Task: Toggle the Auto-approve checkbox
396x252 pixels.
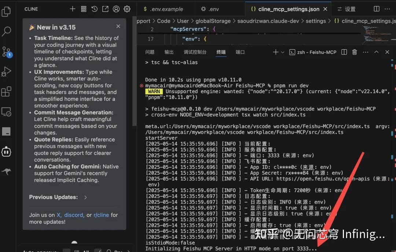Action: click(x=66, y=250)
